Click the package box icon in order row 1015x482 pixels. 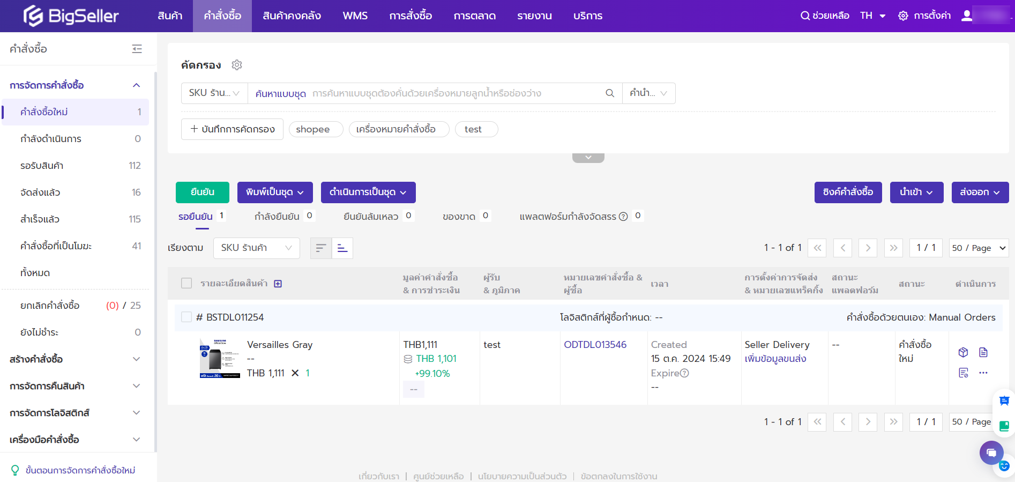coord(963,352)
